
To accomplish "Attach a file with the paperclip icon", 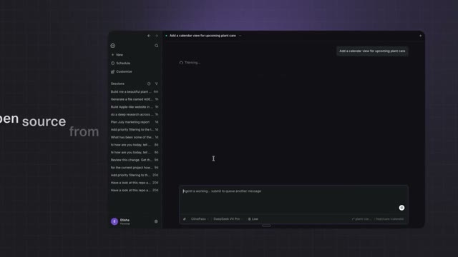I will click(185, 219).
